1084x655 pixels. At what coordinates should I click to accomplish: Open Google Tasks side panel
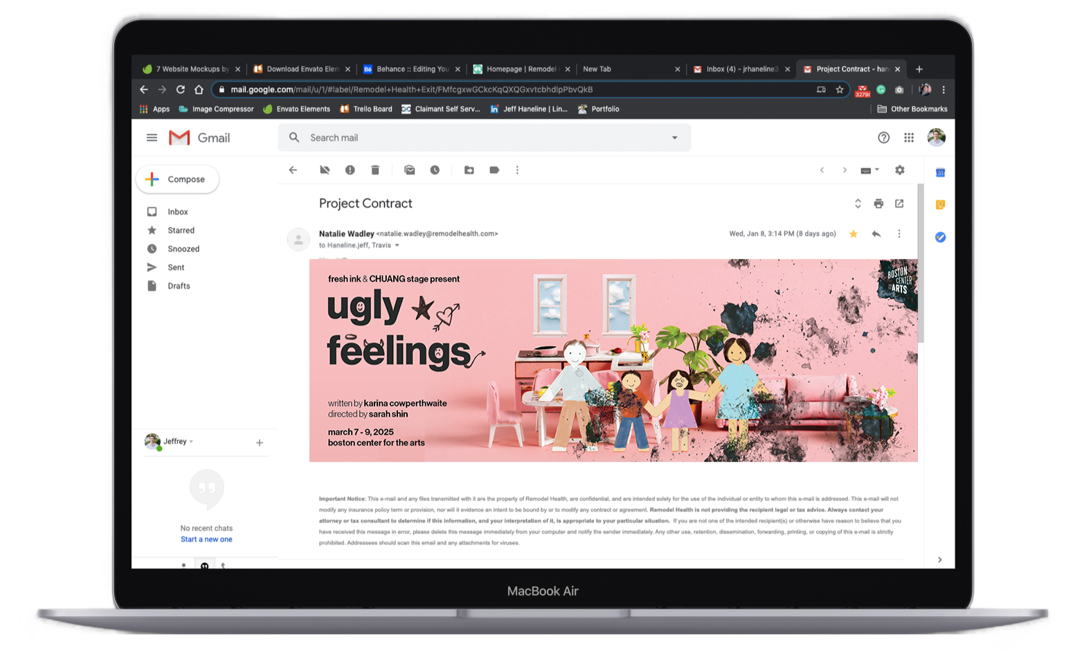point(941,237)
